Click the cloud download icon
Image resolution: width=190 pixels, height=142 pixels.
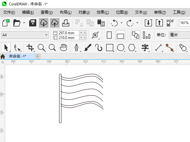[44, 23]
